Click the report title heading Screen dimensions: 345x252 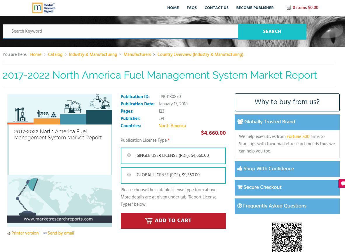coord(160,75)
